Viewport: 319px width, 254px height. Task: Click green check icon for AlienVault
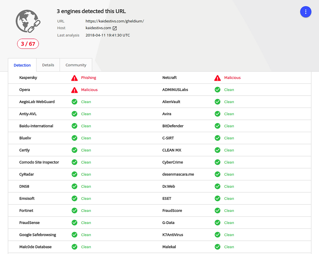(x=218, y=102)
